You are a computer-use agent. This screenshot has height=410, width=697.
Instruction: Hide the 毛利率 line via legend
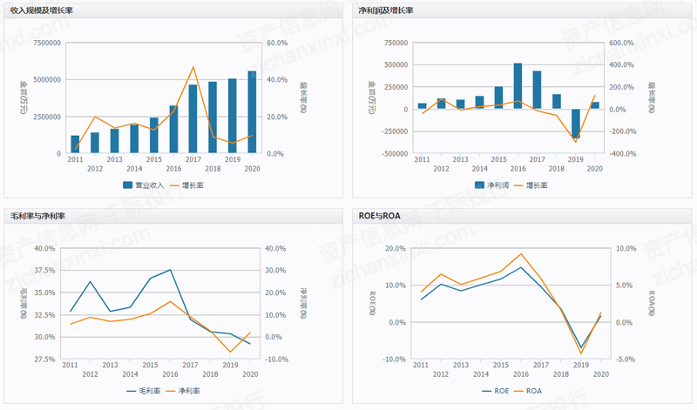click(x=144, y=391)
